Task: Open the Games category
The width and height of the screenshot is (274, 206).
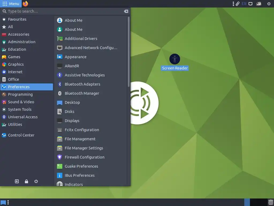Action: [27, 57]
